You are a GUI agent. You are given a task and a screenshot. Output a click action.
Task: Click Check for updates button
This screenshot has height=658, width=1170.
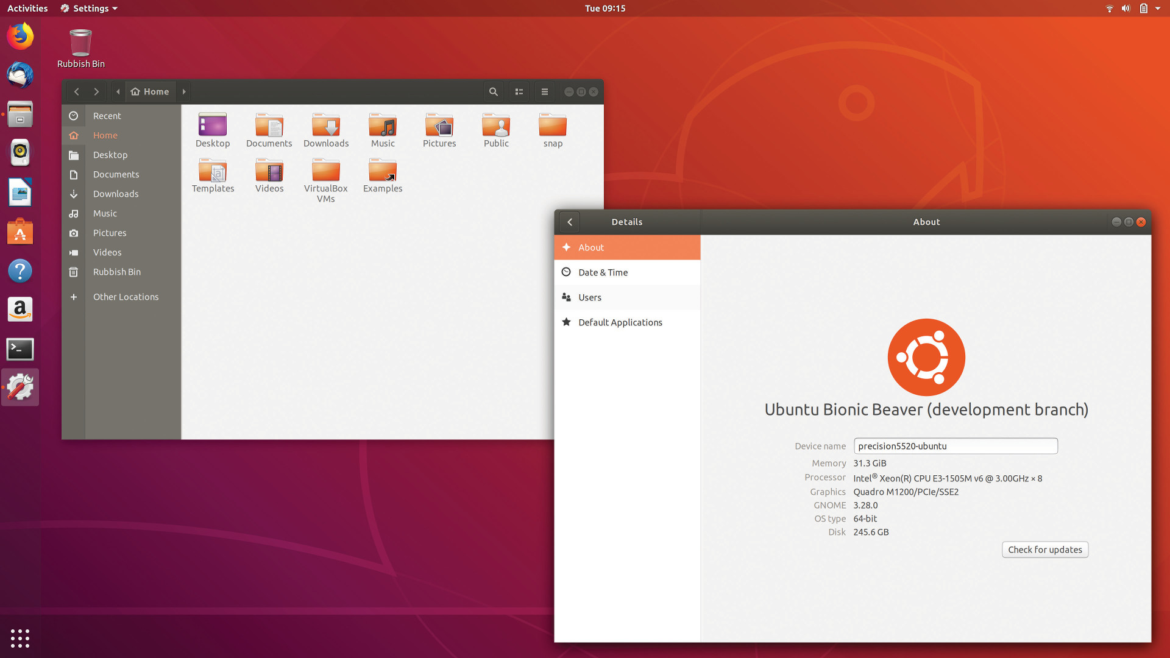1044,549
